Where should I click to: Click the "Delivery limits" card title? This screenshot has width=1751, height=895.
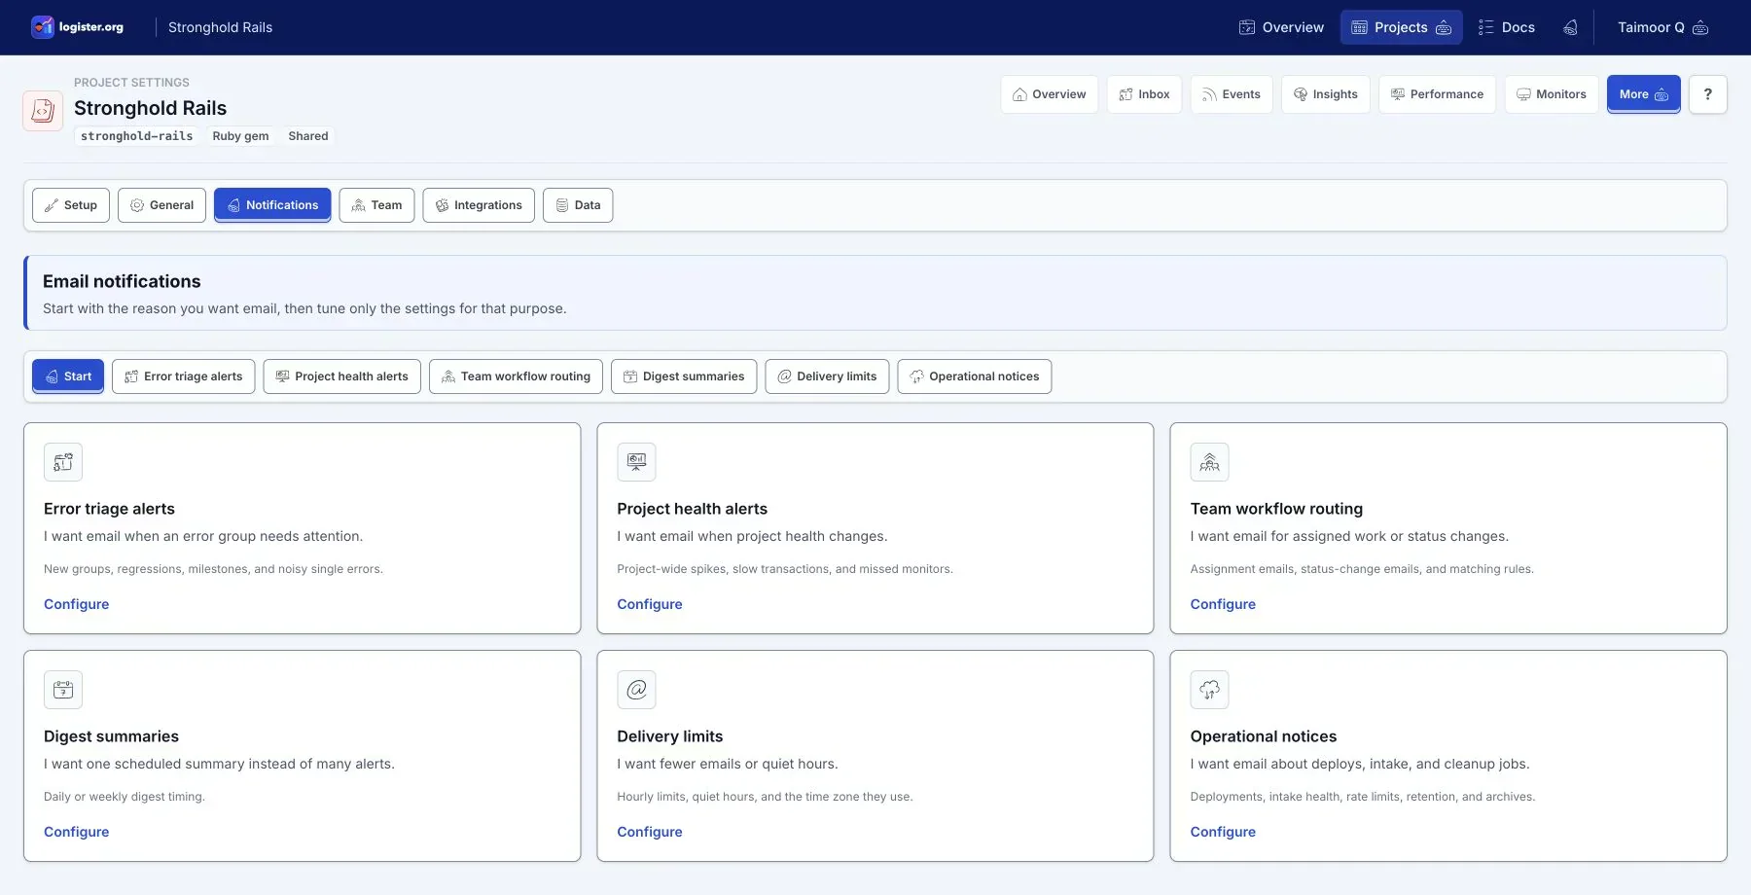point(669,736)
